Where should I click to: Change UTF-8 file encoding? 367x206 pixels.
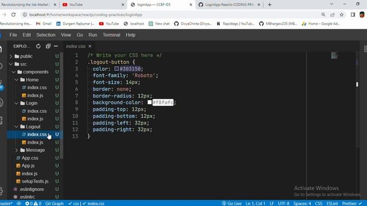pyautogui.click(x=283, y=204)
